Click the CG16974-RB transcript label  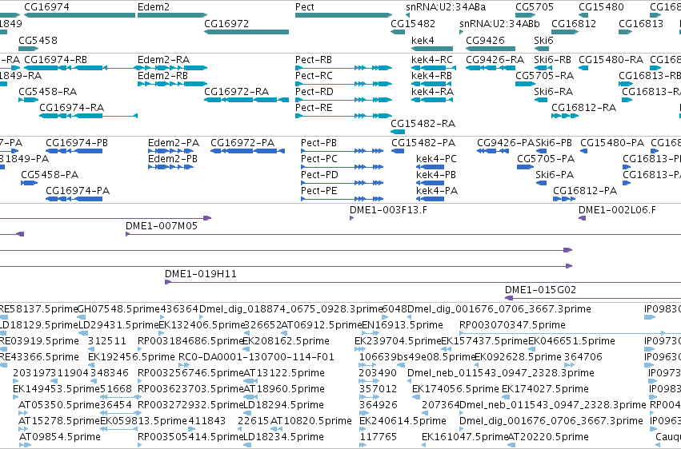pos(55,59)
